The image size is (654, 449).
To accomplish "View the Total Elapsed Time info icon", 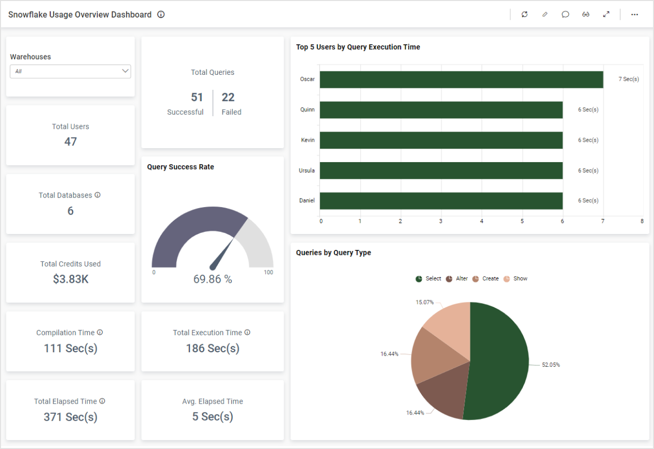I will (x=103, y=401).
